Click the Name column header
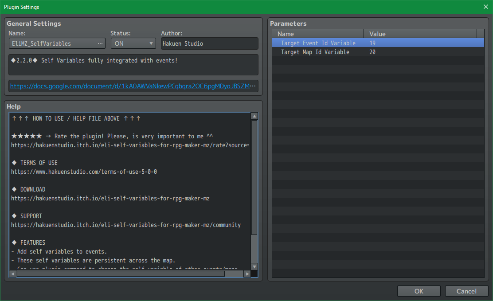The height and width of the screenshot is (301, 493). click(318, 34)
